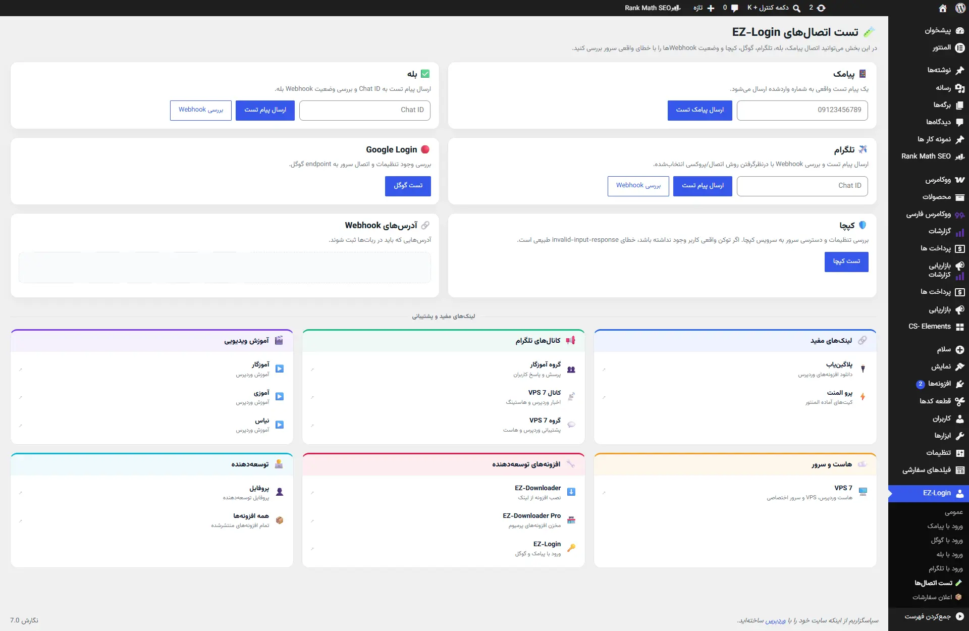Send test message in 'بله' card
Viewport: 969px width, 631px height.
pyautogui.click(x=265, y=111)
